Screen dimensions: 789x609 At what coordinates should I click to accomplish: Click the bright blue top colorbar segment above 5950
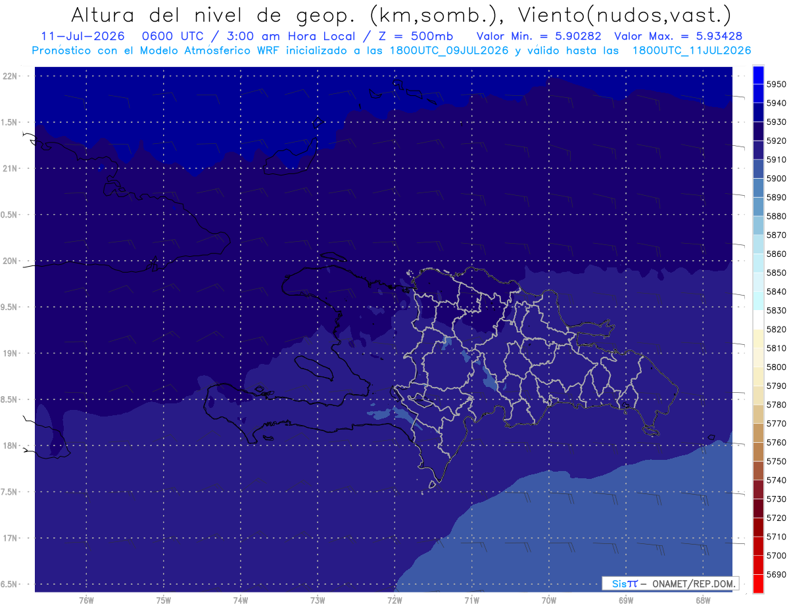[758, 75]
